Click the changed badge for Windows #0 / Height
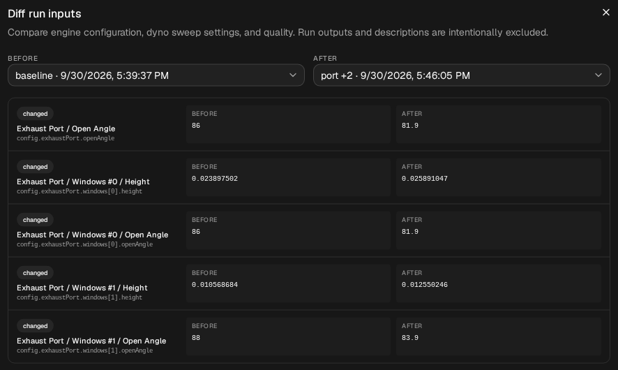 click(x=35, y=167)
